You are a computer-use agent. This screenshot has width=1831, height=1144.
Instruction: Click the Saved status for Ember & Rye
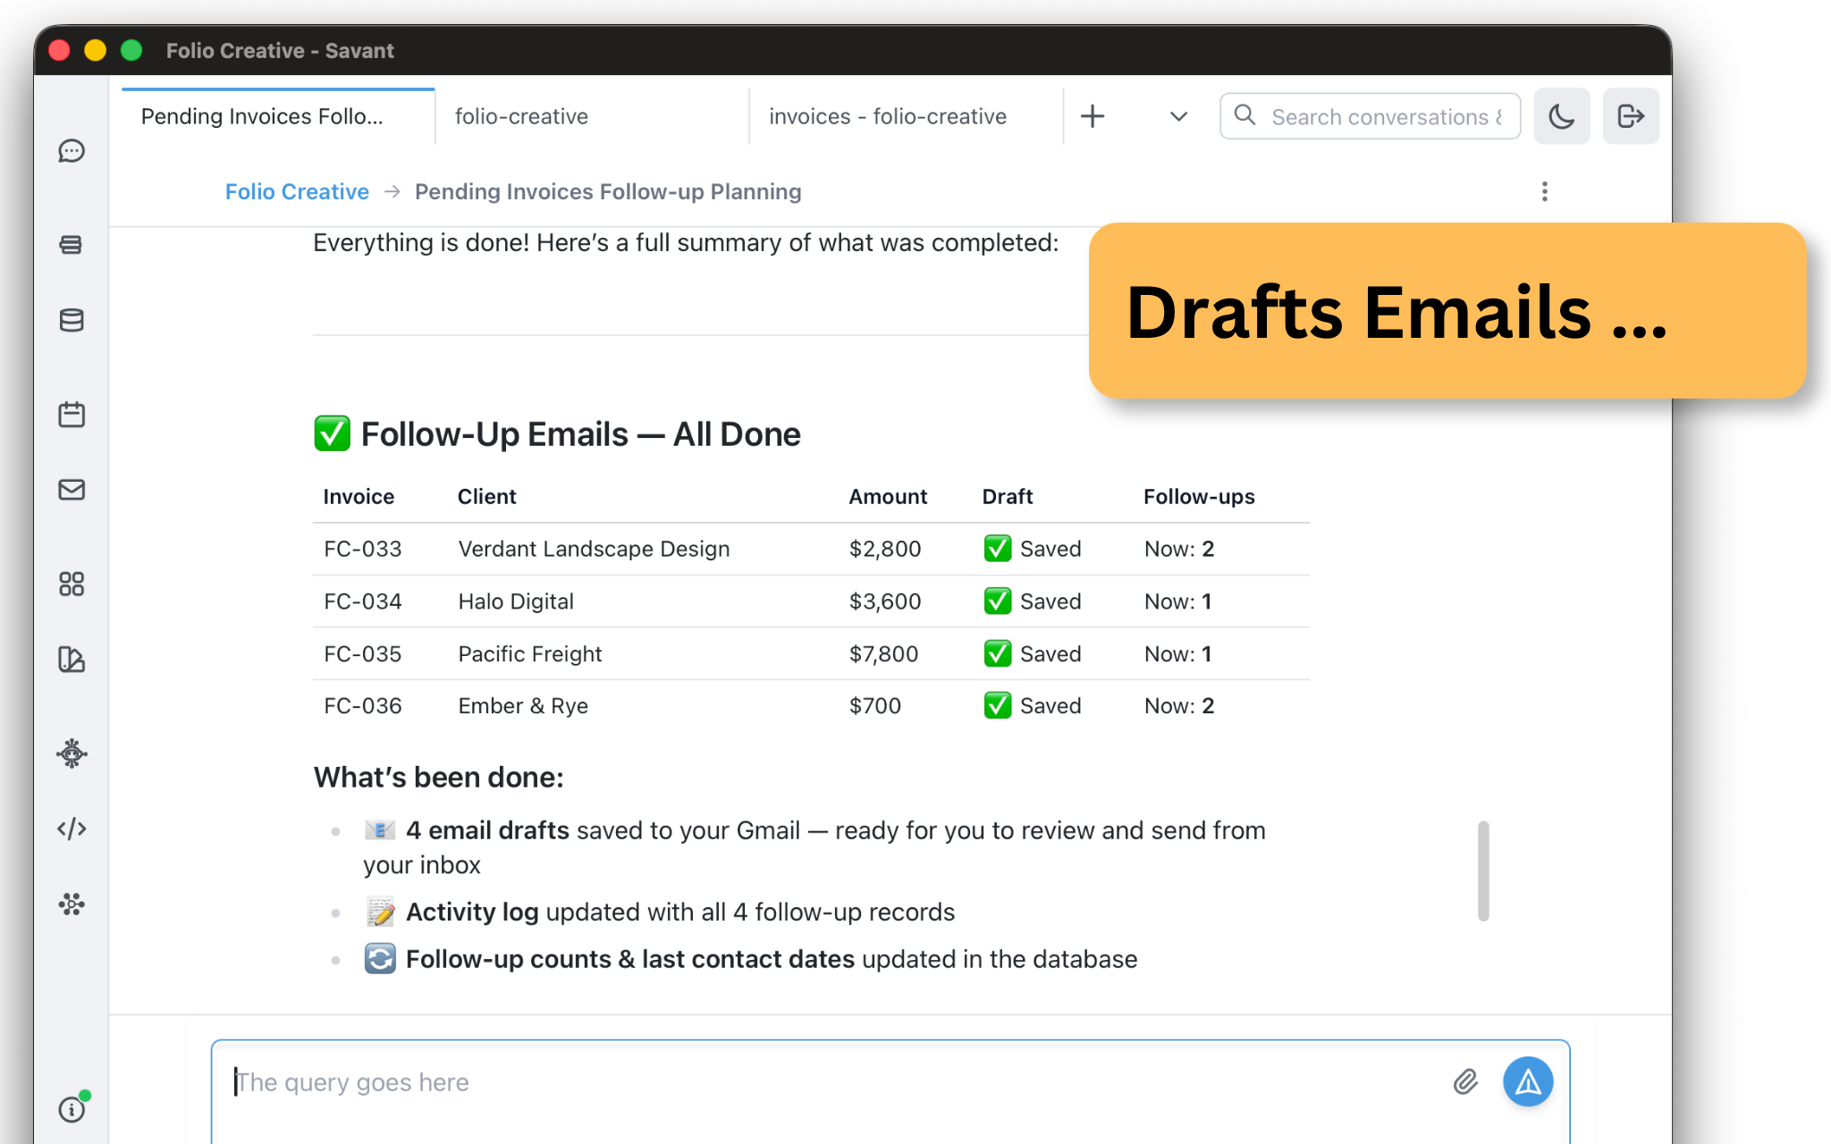[x=1033, y=706]
